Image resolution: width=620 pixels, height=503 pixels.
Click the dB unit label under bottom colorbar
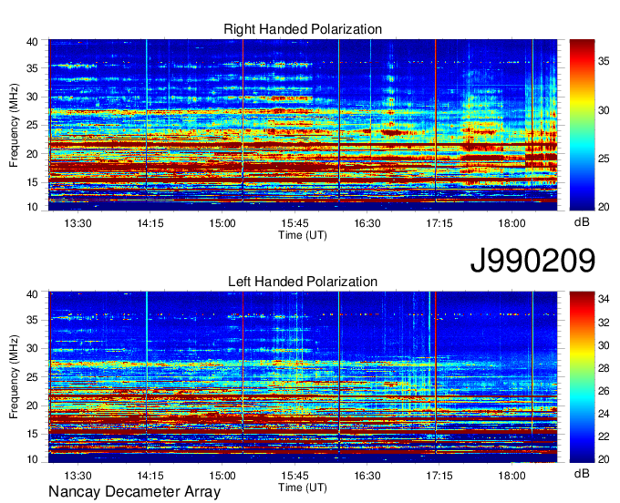coord(582,473)
